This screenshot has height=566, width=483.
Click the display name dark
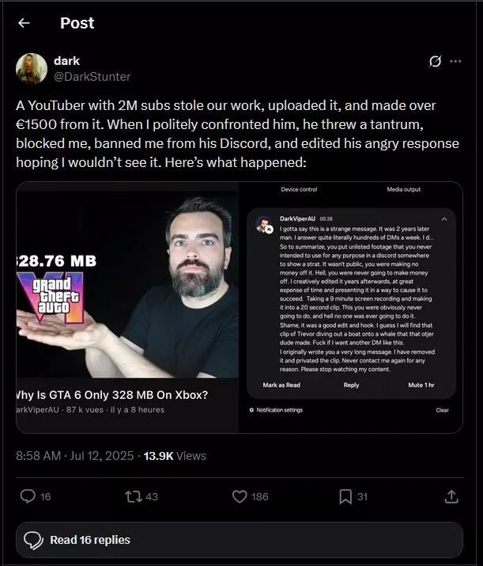pyautogui.click(x=66, y=61)
